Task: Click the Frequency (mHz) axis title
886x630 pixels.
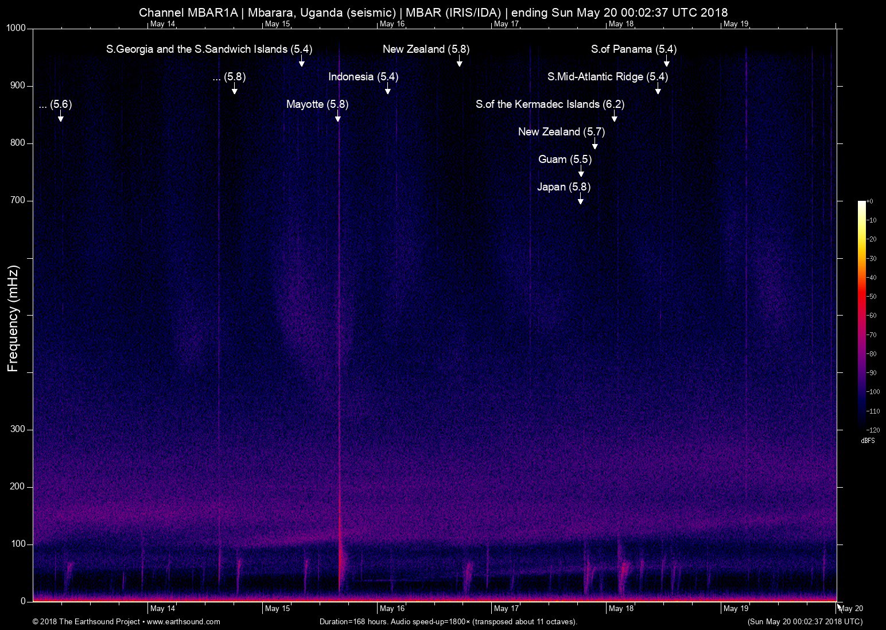Action: pos(13,318)
